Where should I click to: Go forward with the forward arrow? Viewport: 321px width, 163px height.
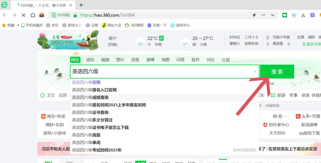[x=14, y=15]
